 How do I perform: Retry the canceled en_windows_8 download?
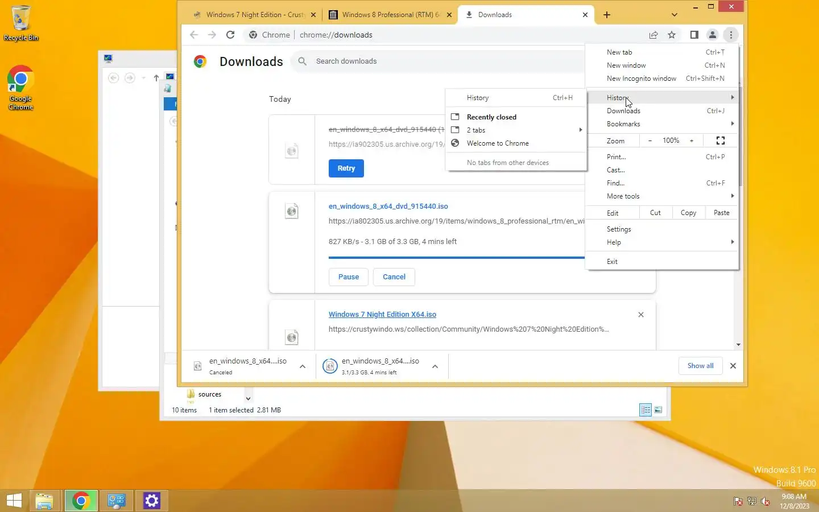coord(346,168)
